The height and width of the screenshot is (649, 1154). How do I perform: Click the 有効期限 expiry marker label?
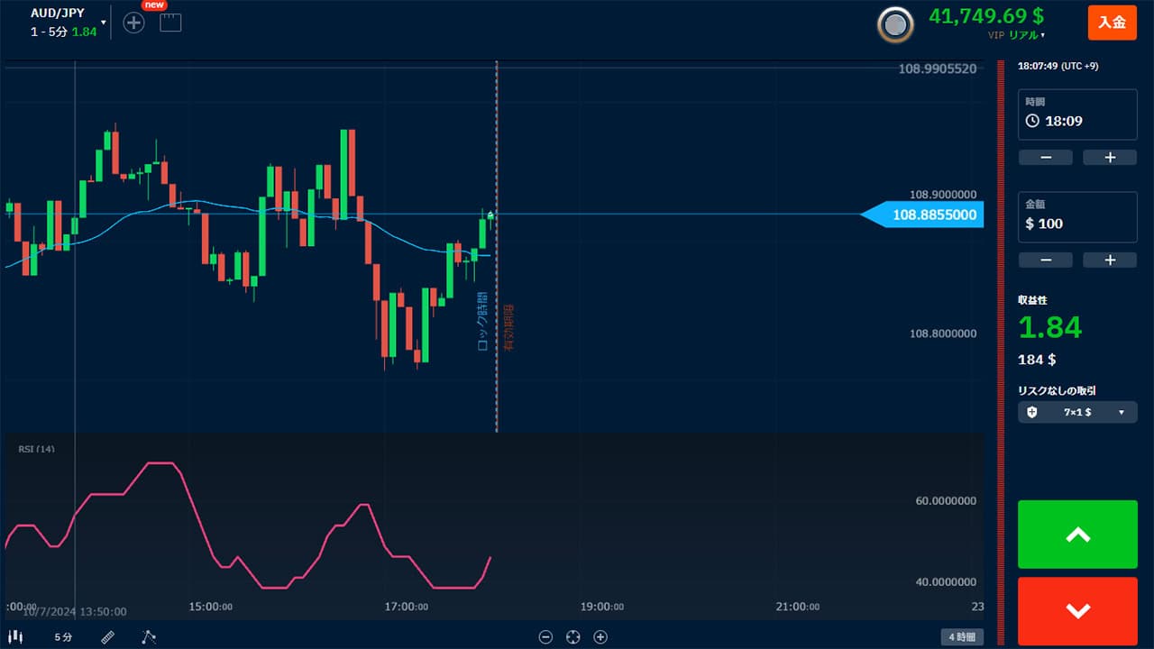(x=508, y=326)
